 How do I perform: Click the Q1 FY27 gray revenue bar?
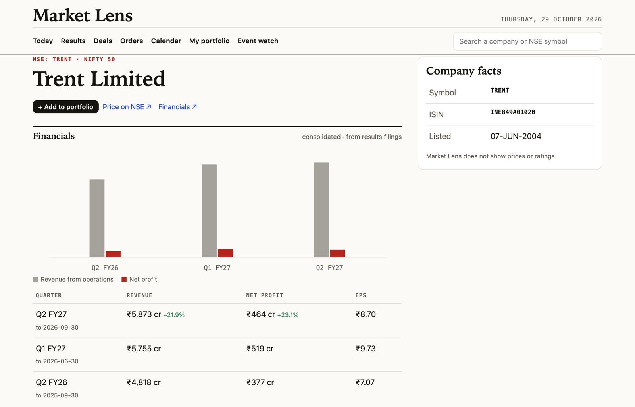coord(209,211)
